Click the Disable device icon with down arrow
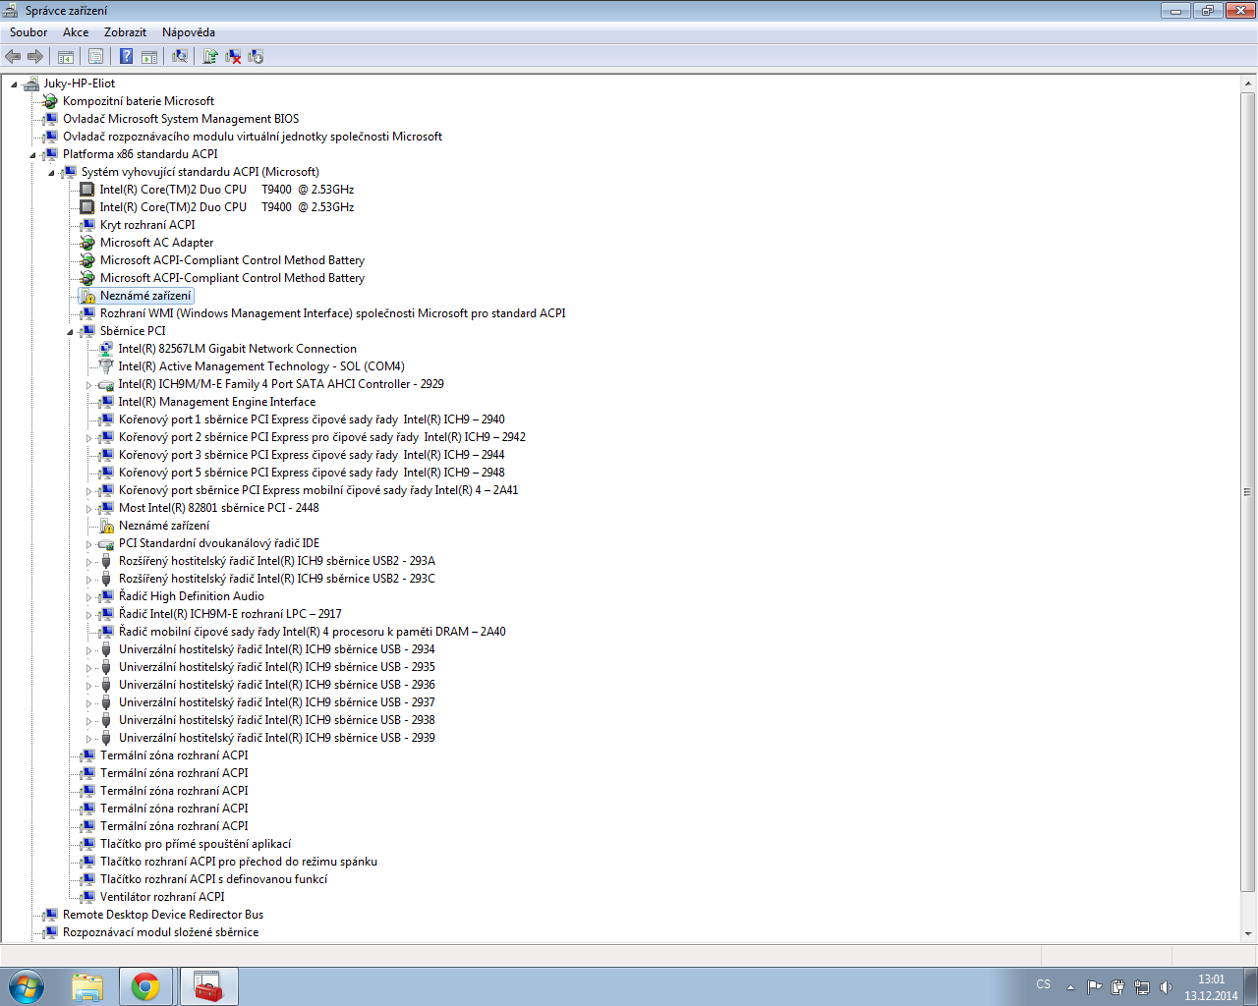 click(256, 57)
